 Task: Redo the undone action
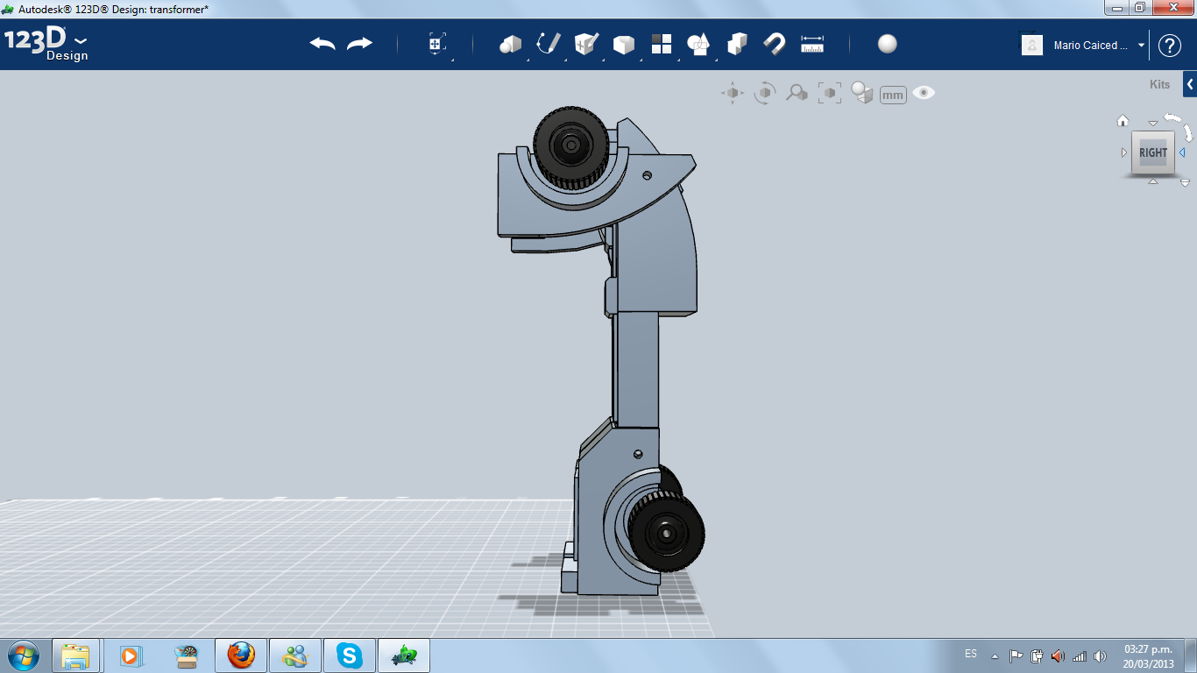point(359,44)
